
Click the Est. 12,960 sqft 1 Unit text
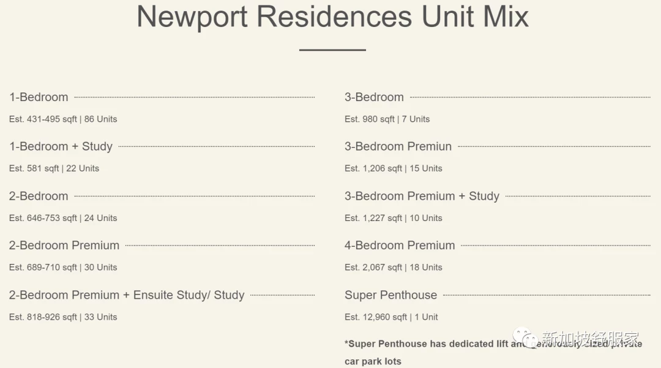(391, 317)
